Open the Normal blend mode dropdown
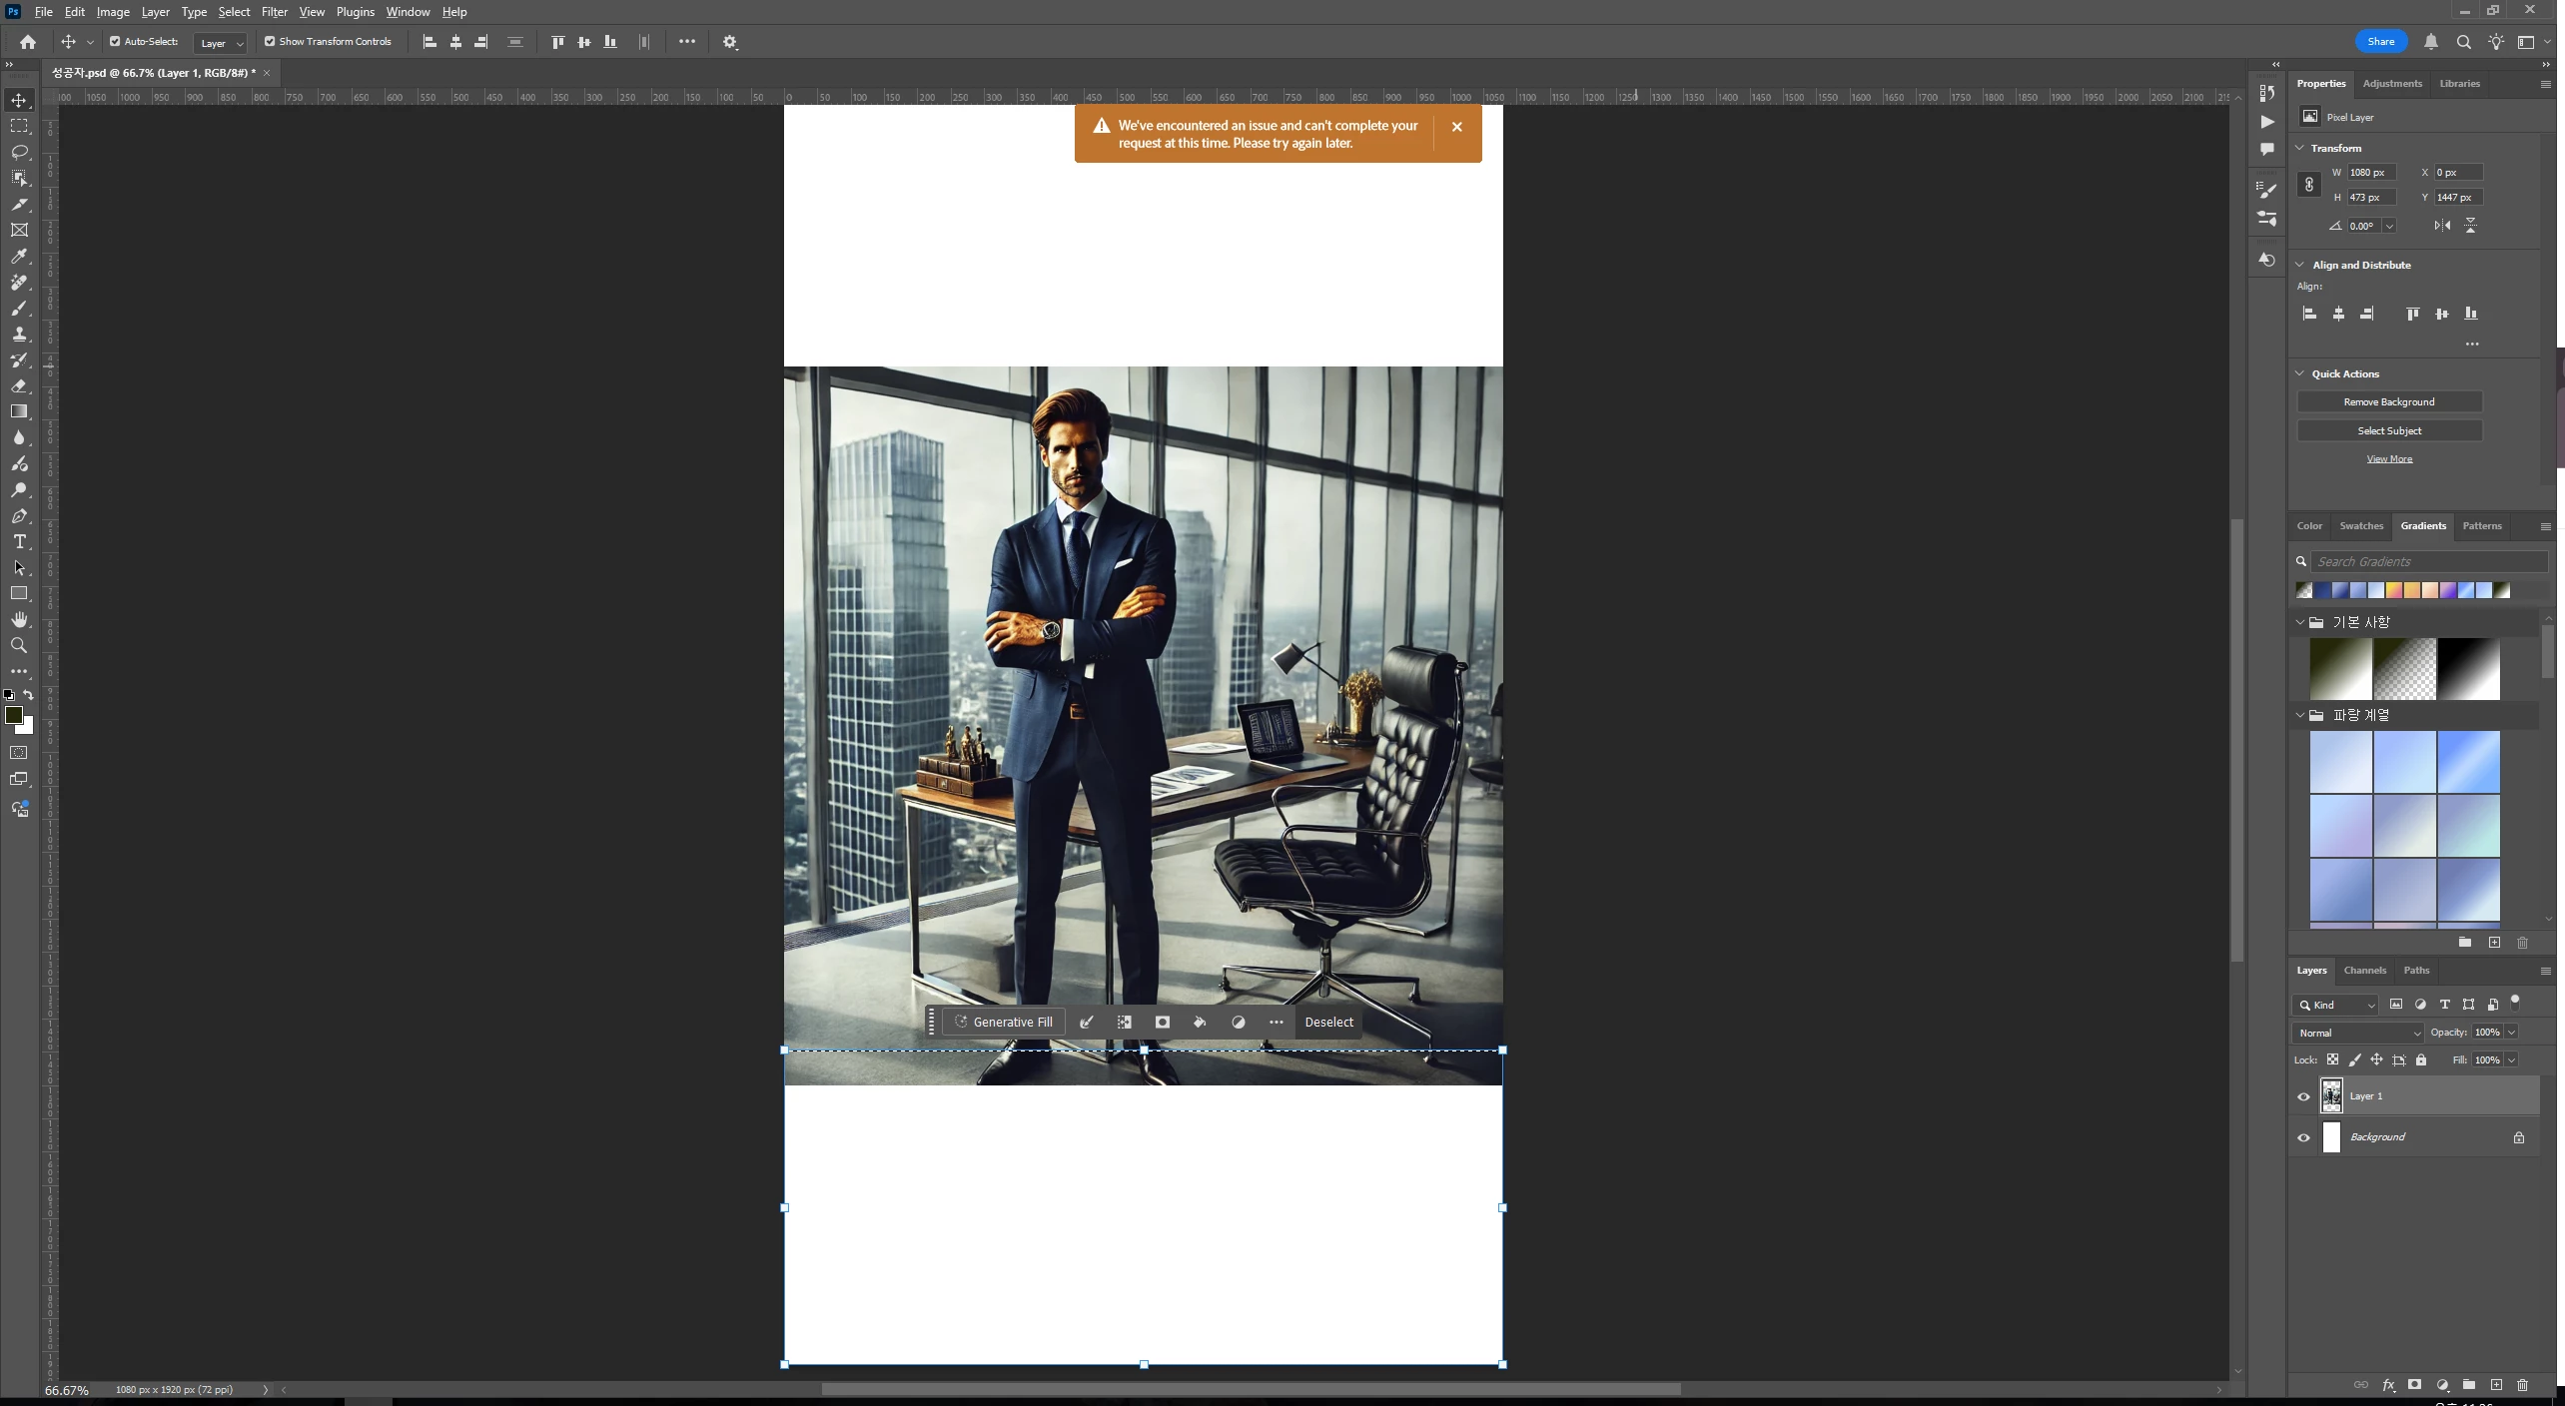The height and width of the screenshot is (1406, 2565). 2357,1033
